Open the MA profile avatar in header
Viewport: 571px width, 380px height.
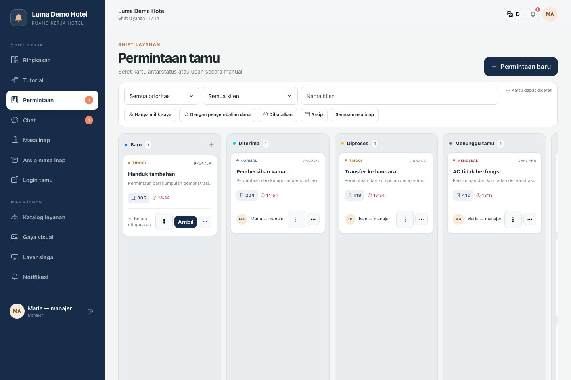click(x=550, y=14)
